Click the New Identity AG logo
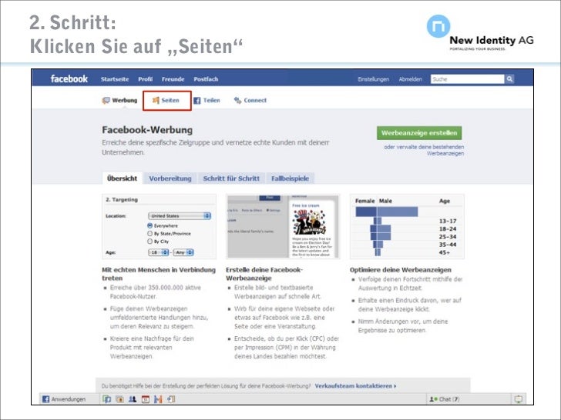Image resolution: width=561 pixels, height=420 pixels. point(480,33)
